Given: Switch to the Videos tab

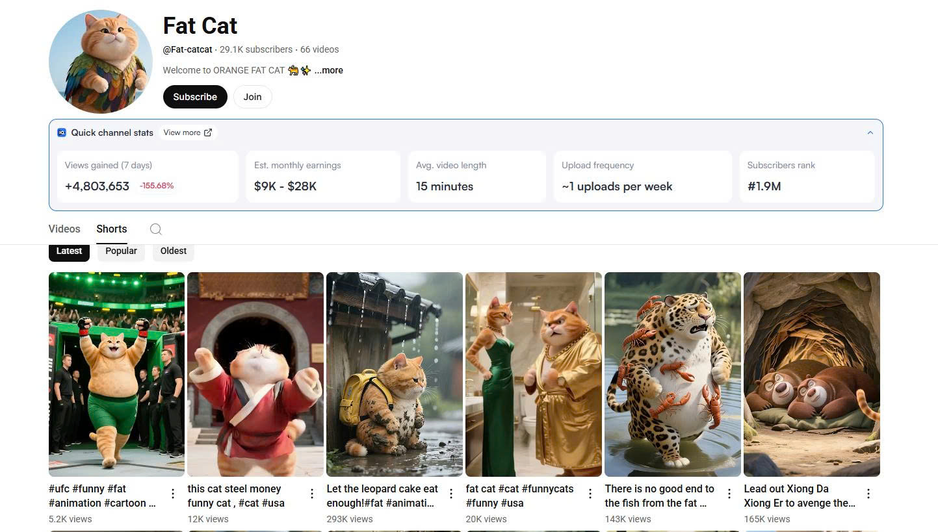Looking at the screenshot, I should coord(64,229).
